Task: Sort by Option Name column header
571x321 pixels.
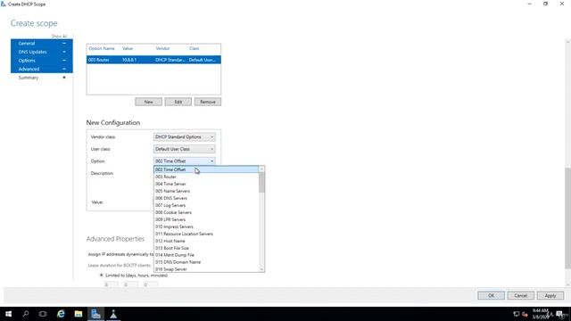Action: [x=102, y=48]
